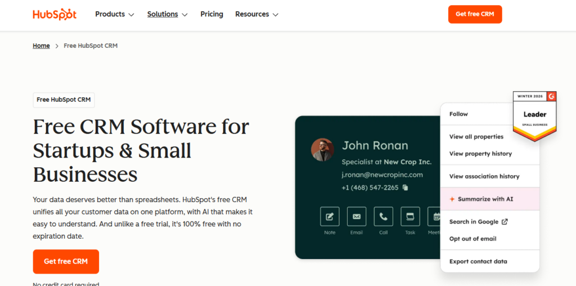Open the Solutions menu

167,14
